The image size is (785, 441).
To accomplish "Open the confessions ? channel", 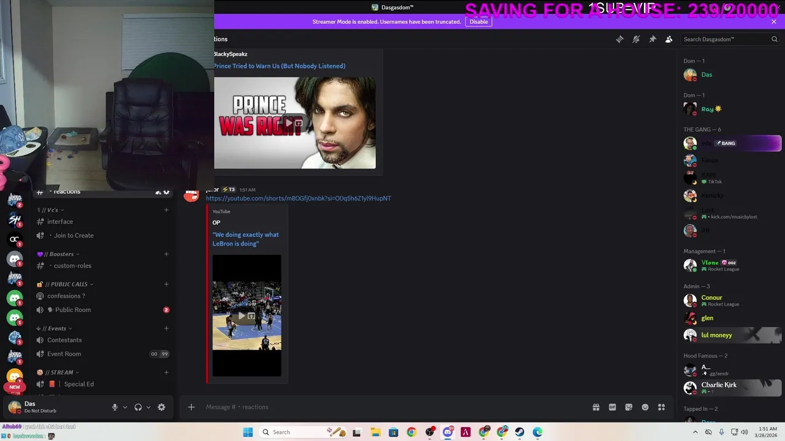I will click(103, 296).
